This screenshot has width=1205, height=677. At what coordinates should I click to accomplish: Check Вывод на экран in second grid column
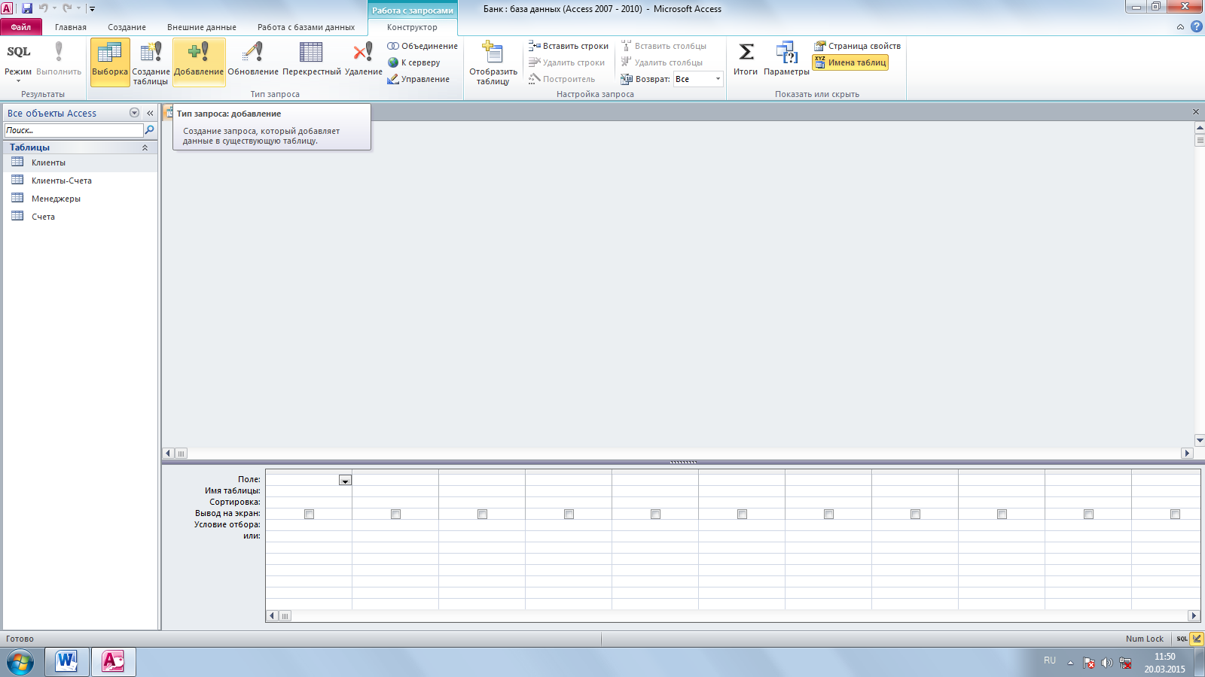point(395,515)
